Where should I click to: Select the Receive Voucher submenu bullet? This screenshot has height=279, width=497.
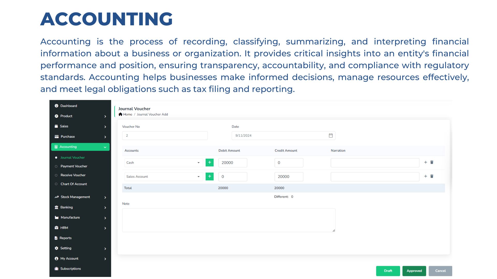(x=56, y=175)
